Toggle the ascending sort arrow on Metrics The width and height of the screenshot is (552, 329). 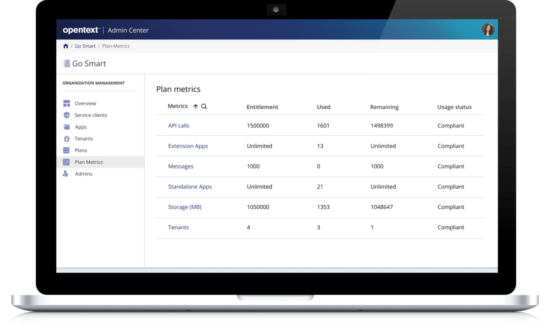(x=195, y=106)
